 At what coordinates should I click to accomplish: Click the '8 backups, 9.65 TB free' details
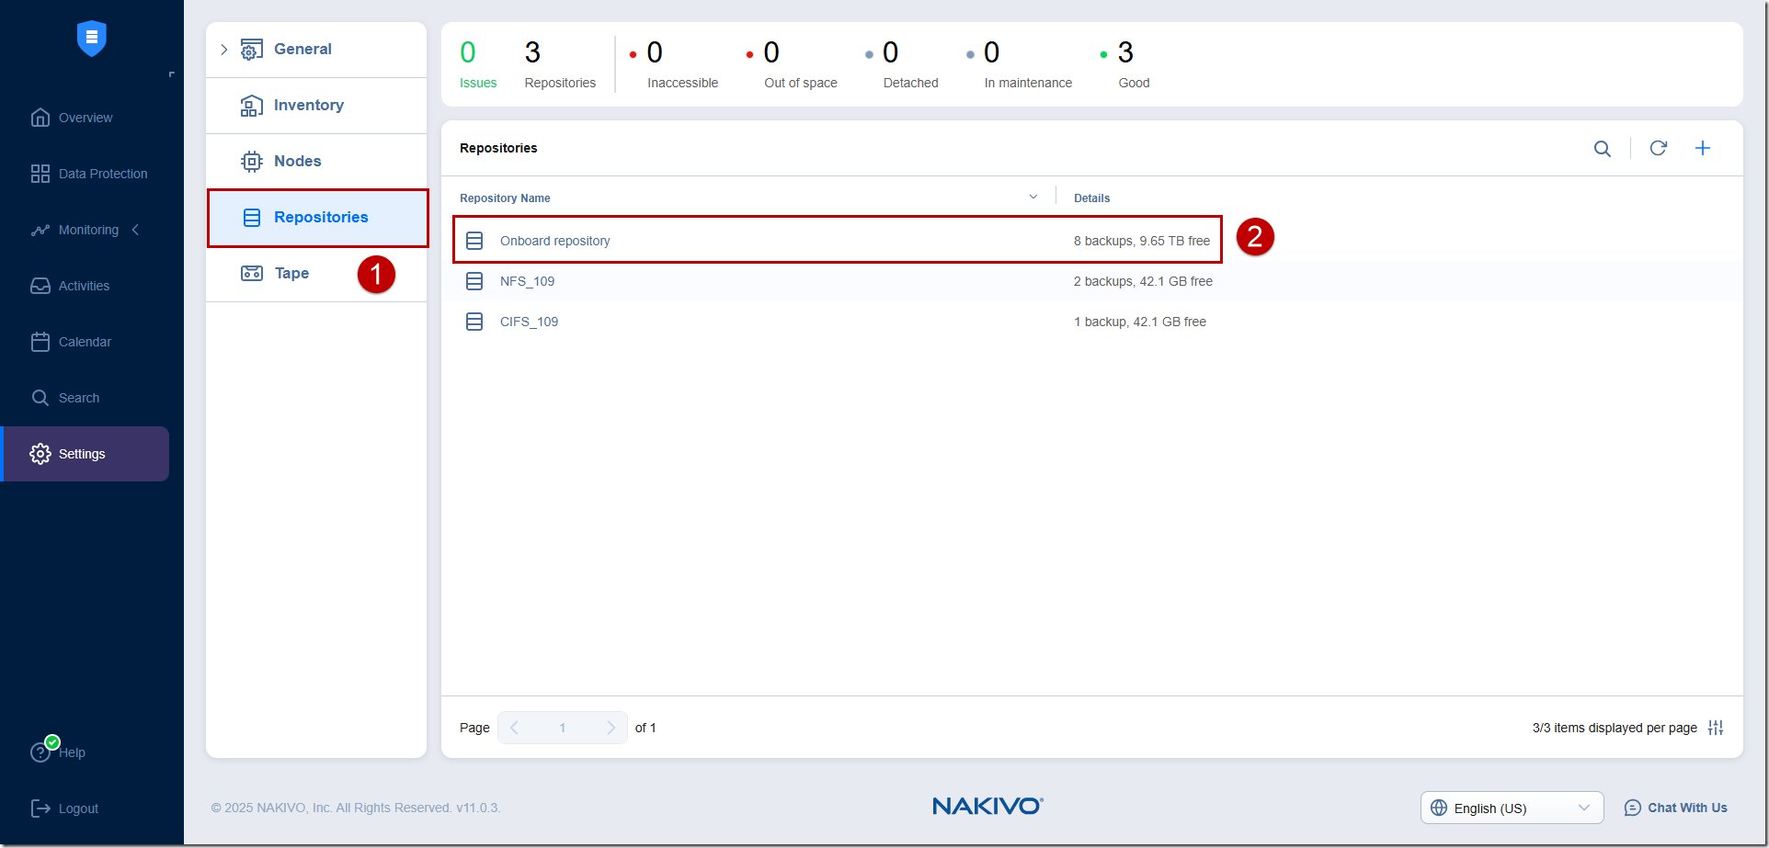tap(1142, 241)
